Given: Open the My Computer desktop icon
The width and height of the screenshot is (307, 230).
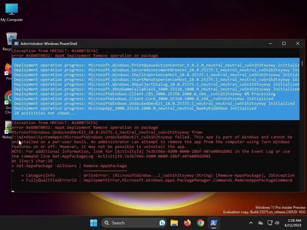Looking at the screenshot, I should (12, 12).
